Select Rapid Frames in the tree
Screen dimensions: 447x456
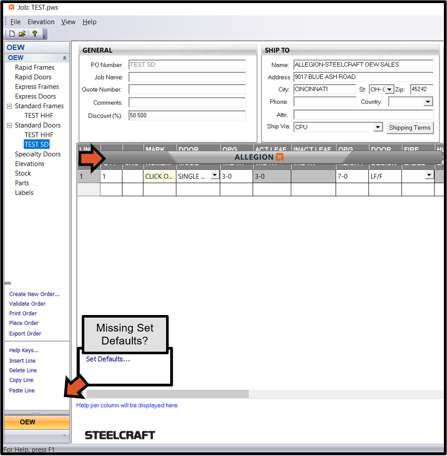[x=35, y=68]
